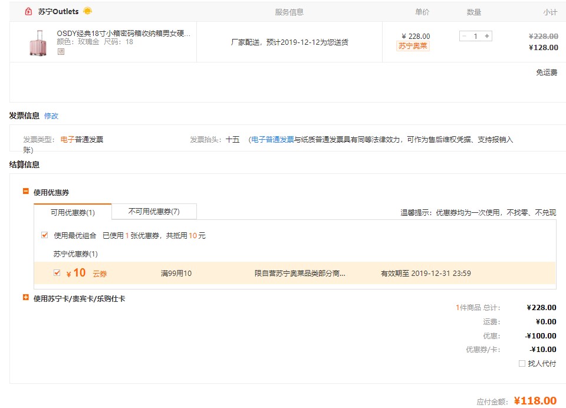
Task: Click the subtotal ¥128.00
Action: tap(544, 47)
